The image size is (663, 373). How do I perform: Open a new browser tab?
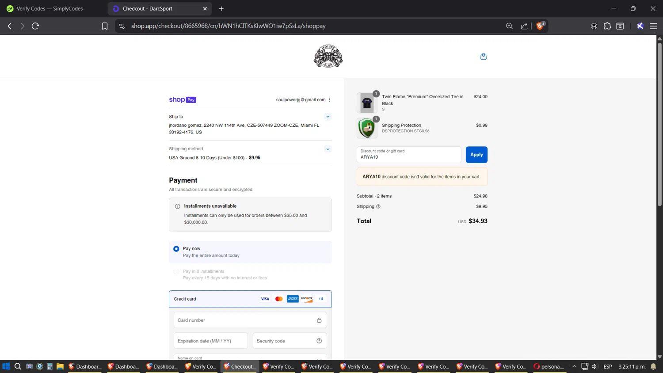click(221, 8)
